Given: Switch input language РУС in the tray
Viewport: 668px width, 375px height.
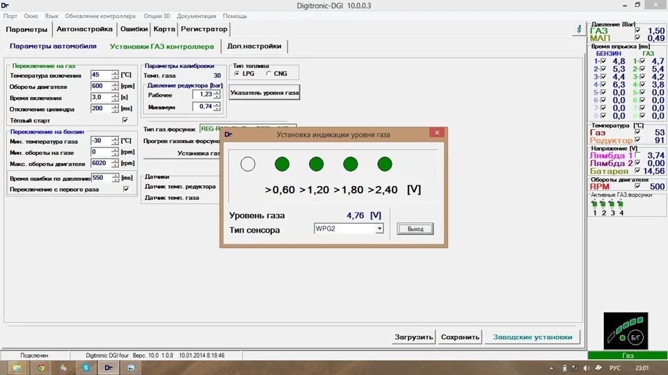Looking at the screenshot, I should (x=614, y=368).
